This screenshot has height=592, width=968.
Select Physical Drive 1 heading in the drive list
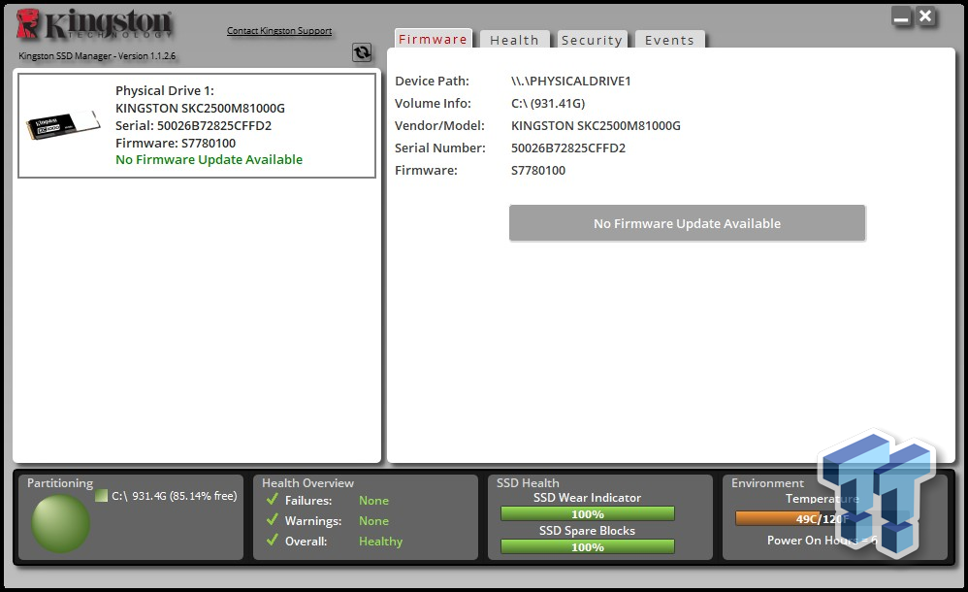pyautogui.click(x=165, y=91)
